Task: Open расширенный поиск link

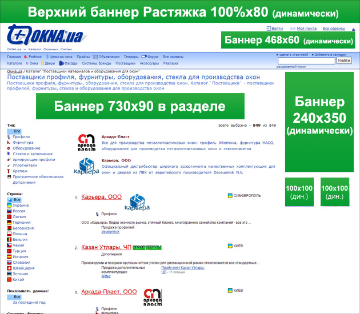Action: [x=291, y=67]
